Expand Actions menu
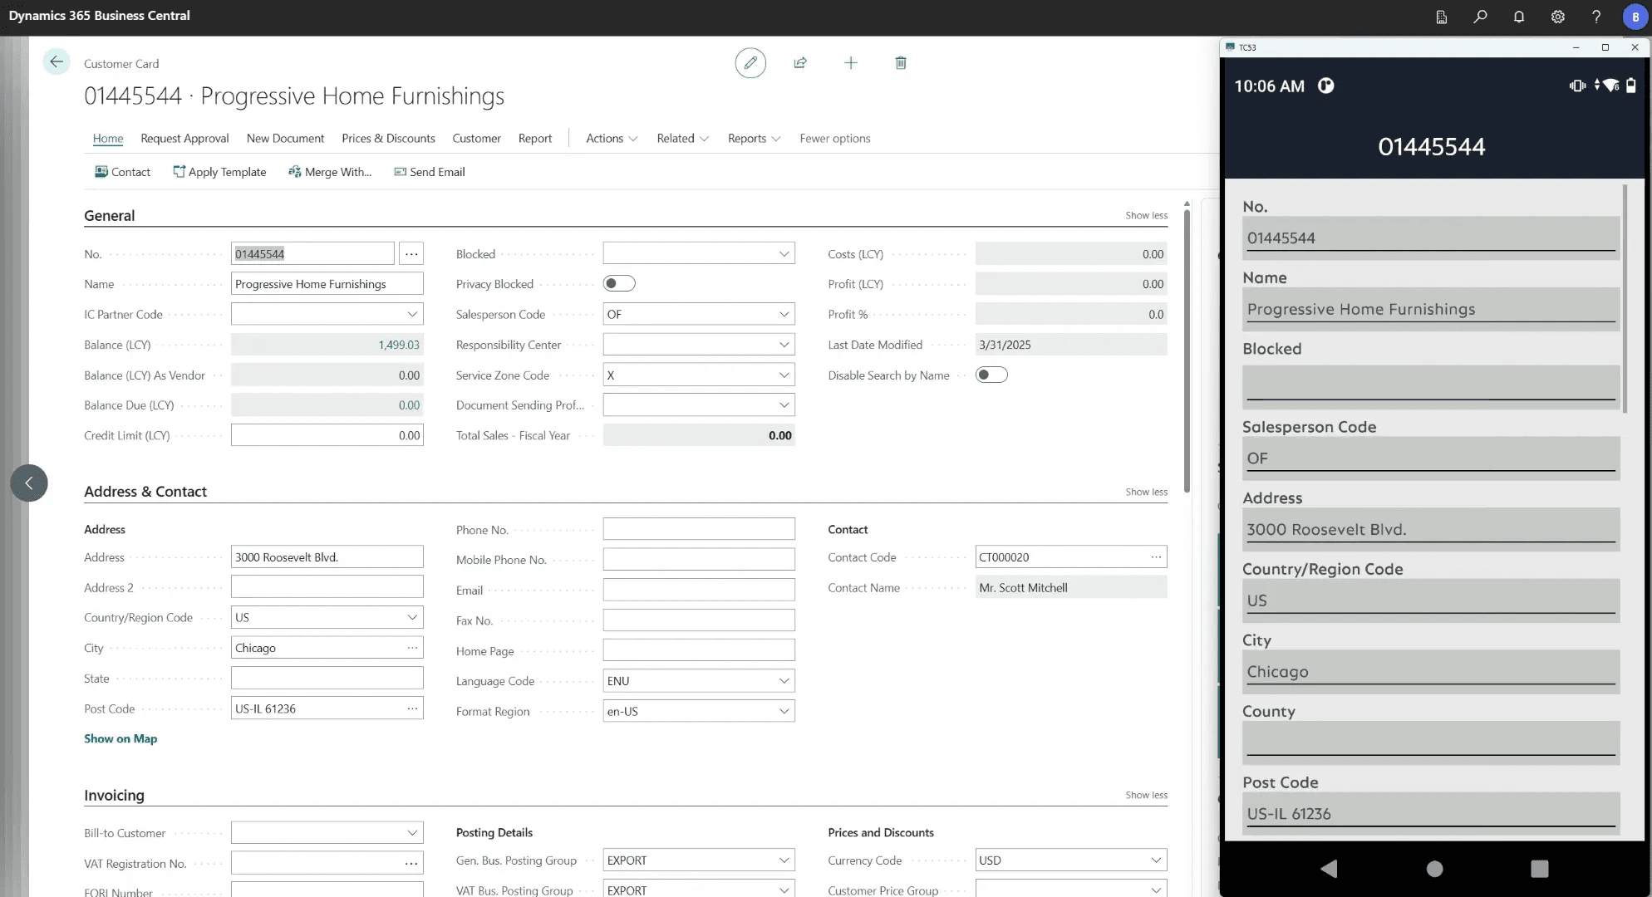The image size is (1652, 897). tap(612, 139)
